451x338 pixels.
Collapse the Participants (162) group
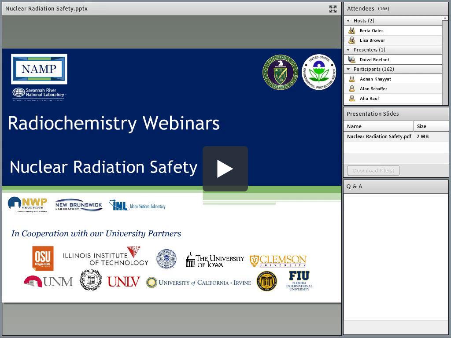point(348,69)
